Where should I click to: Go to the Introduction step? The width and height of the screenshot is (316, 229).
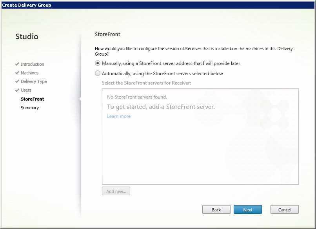pyautogui.click(x=32, y=64)
